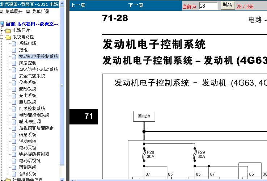
Task: Open ABS防抱死制动系统 page
Action: (x=39, y=70)
